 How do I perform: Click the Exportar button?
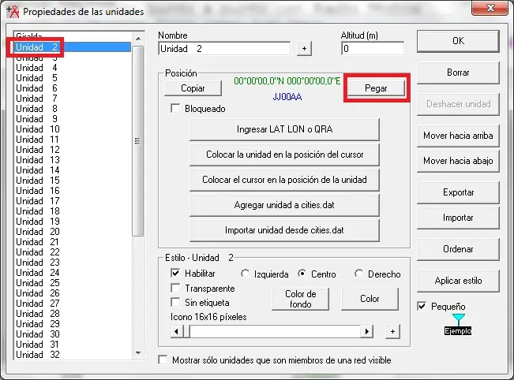click(x=458, y=192)
